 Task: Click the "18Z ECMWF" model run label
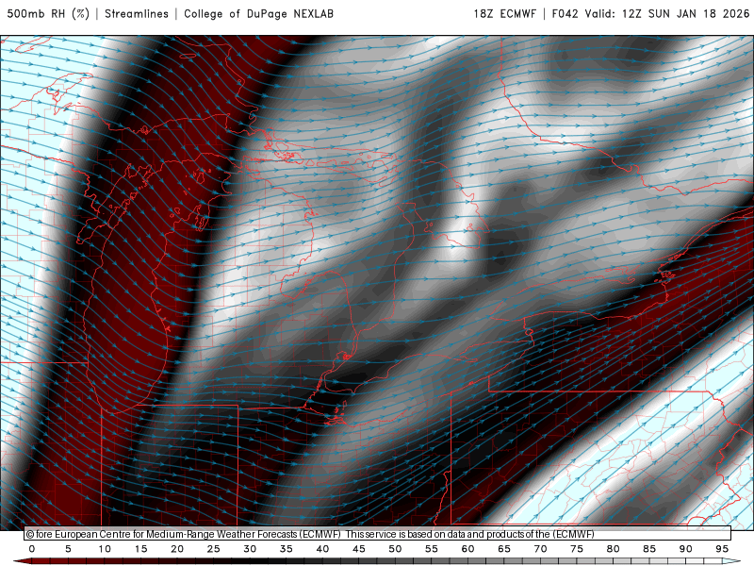504,13
